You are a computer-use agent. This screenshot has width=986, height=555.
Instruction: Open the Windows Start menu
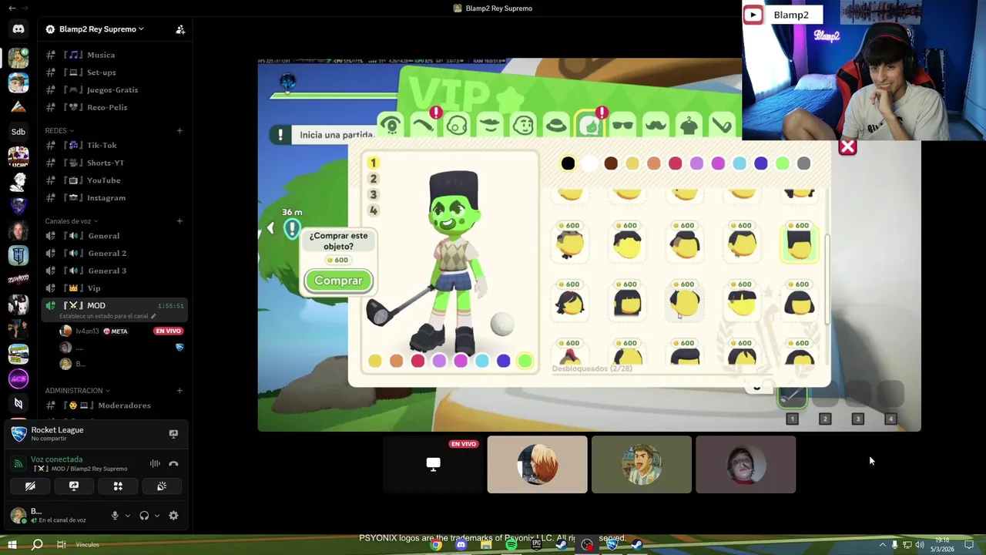[x=12, y=545]
